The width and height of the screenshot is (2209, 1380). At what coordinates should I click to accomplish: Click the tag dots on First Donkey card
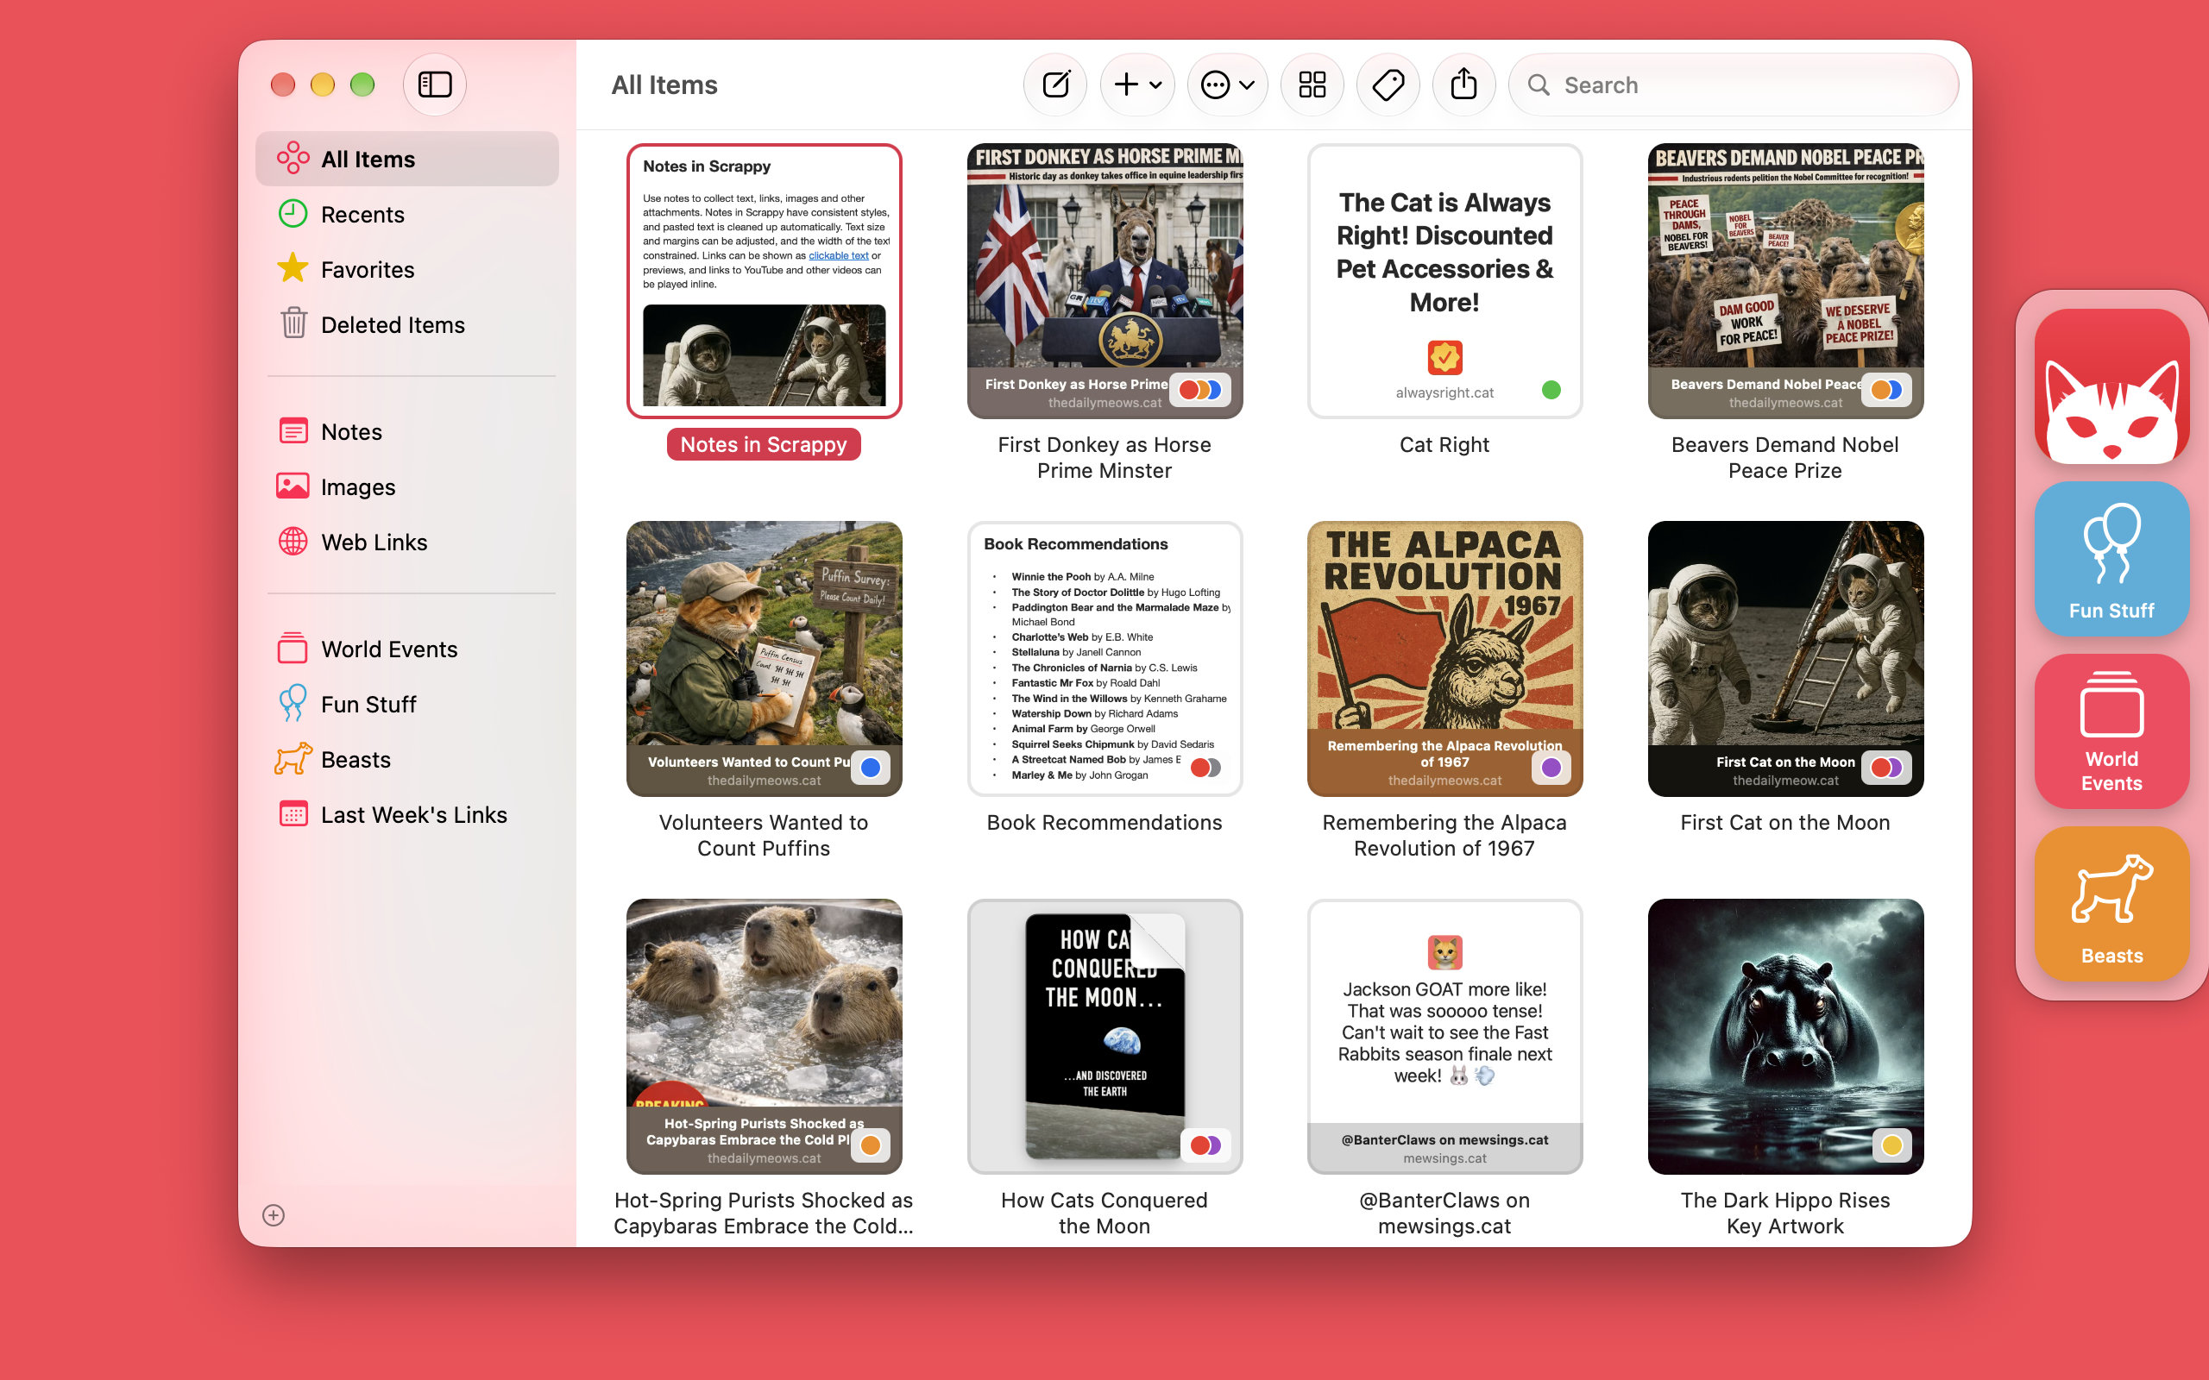(x=1200, y=391)
